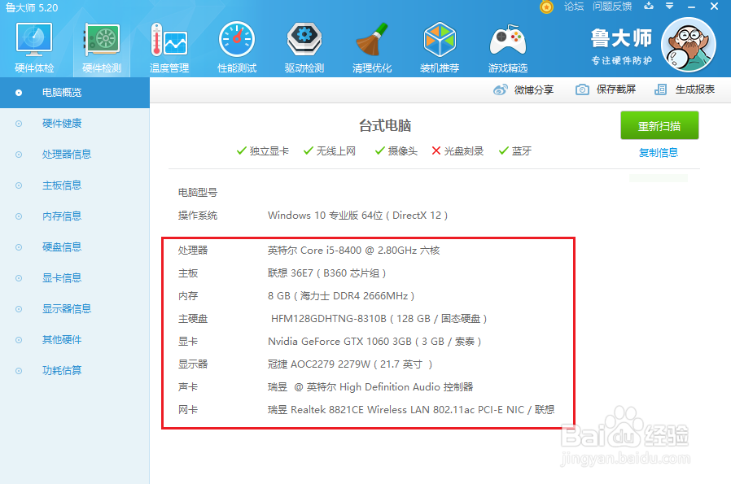Open 装机推荐 cube icon
This screenshot has width=731, height=484.
pyautogui.click(x=440, y=47)
